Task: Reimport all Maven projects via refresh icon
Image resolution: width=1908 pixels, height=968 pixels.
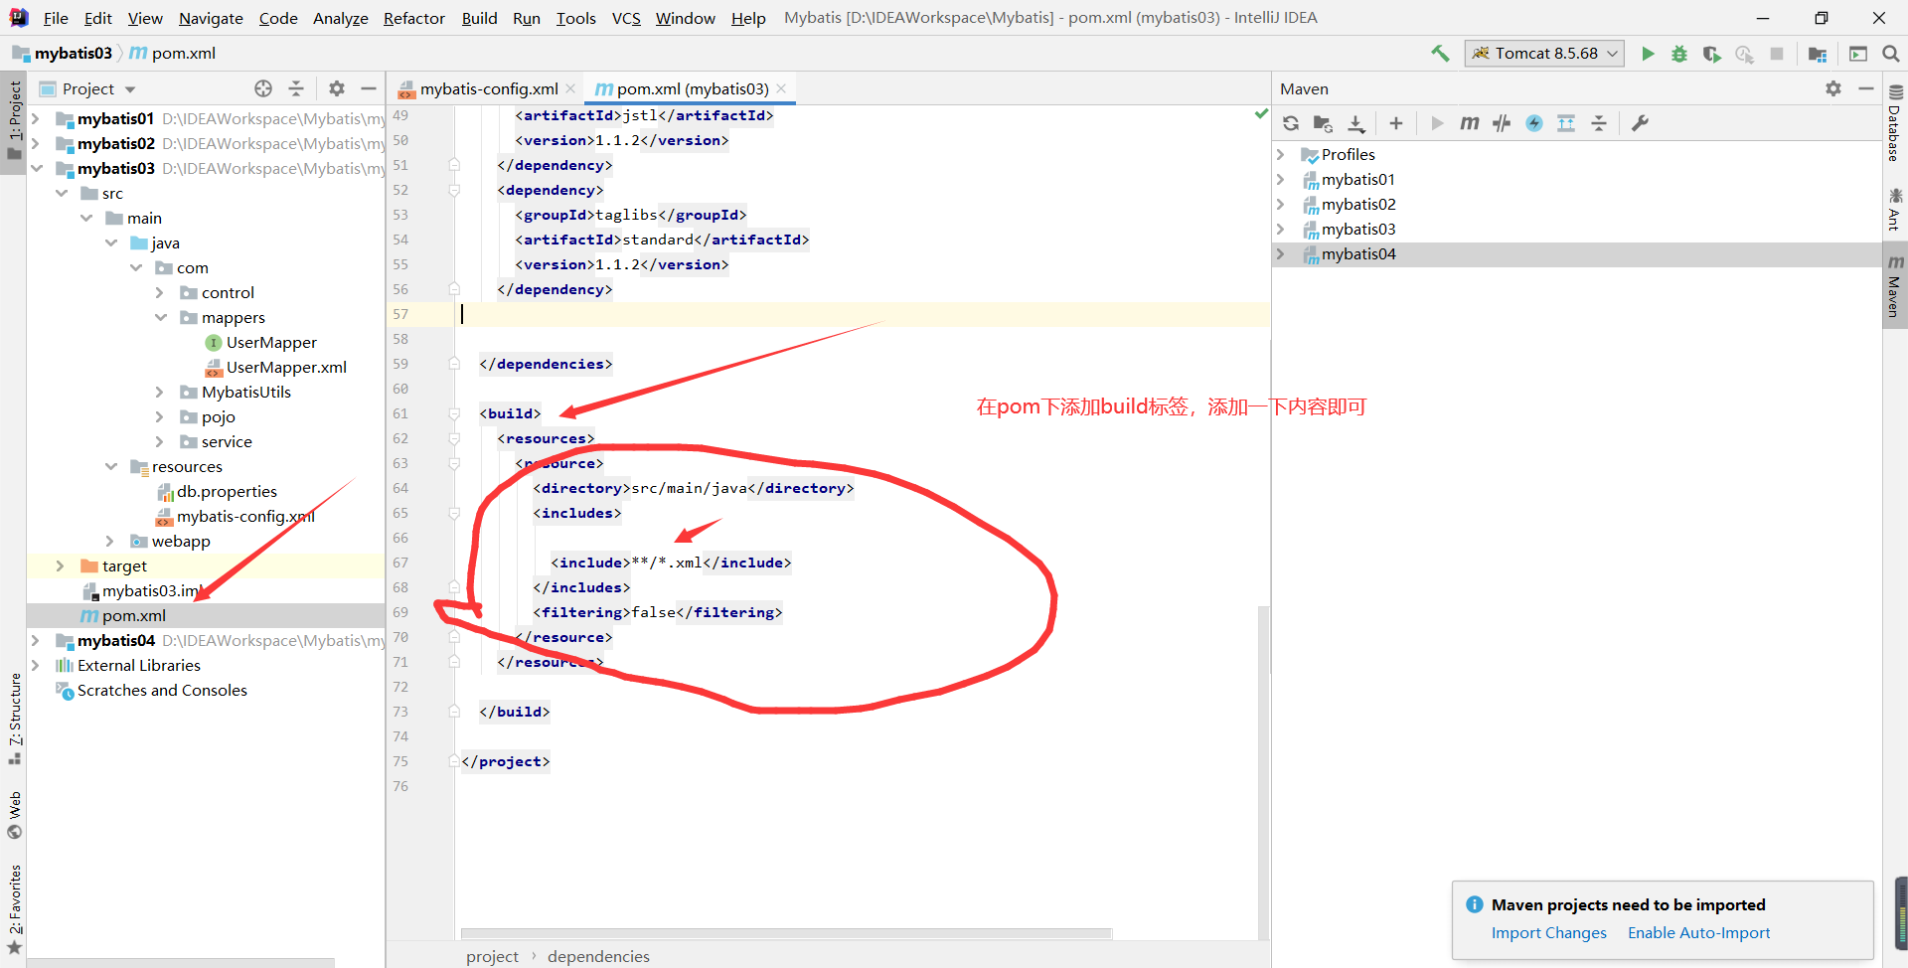Action: (1290, 123)
